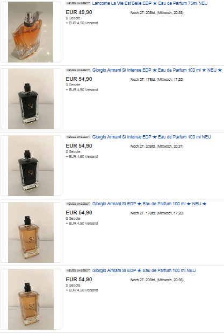Click 0 Gebote under EUR 49,90
224x334 pixels.
click(x=73, y=18)
